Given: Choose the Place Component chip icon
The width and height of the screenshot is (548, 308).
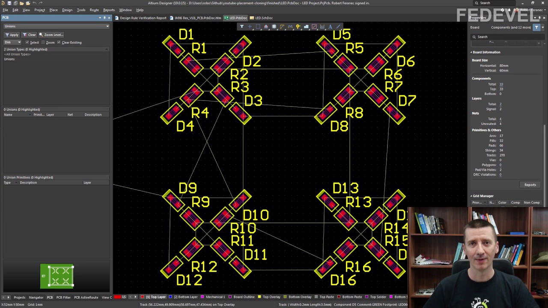Looking at the screenshot, I should click(274, 27).
